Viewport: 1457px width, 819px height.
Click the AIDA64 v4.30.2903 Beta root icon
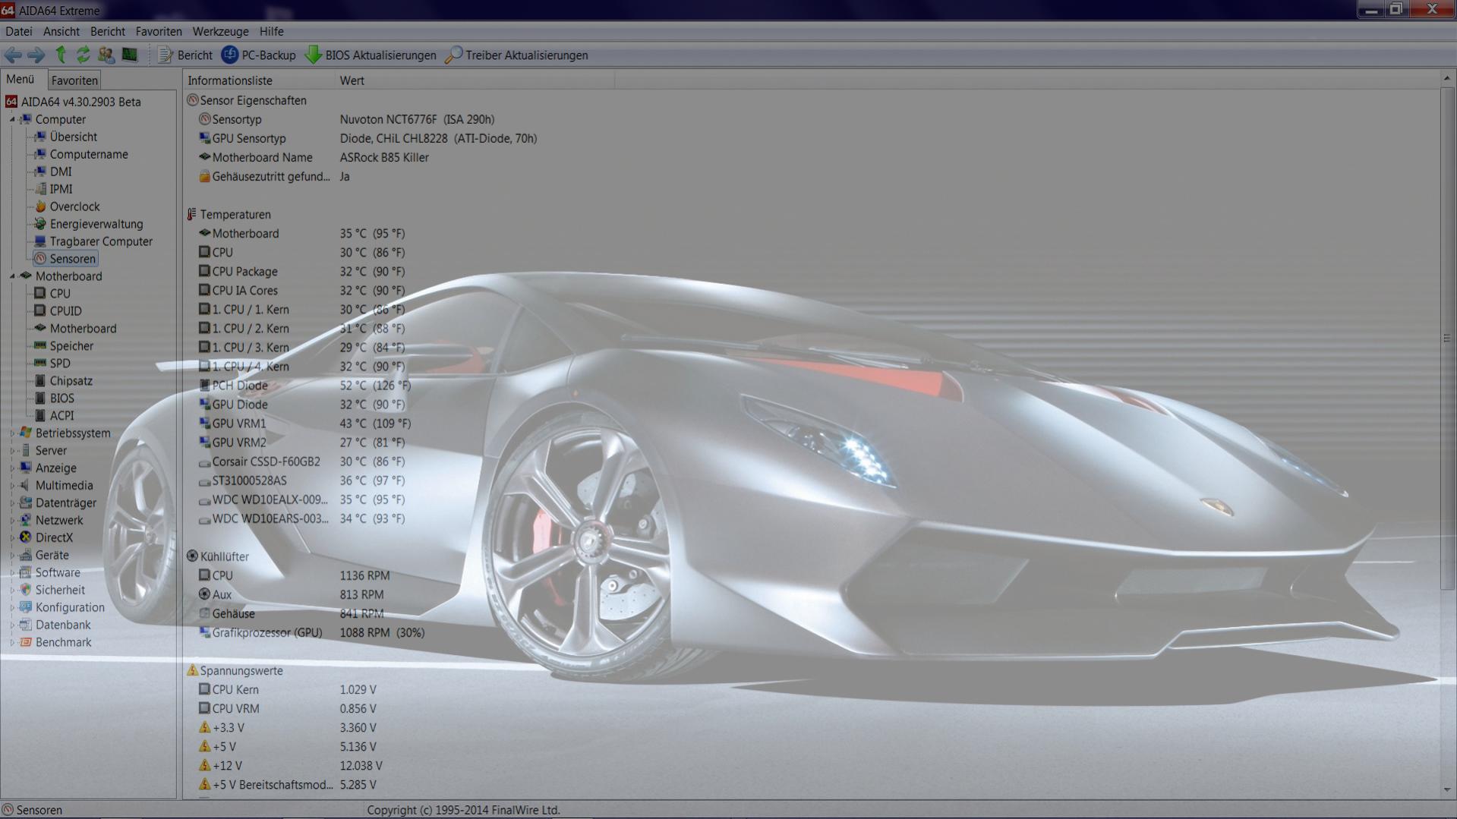11,102
